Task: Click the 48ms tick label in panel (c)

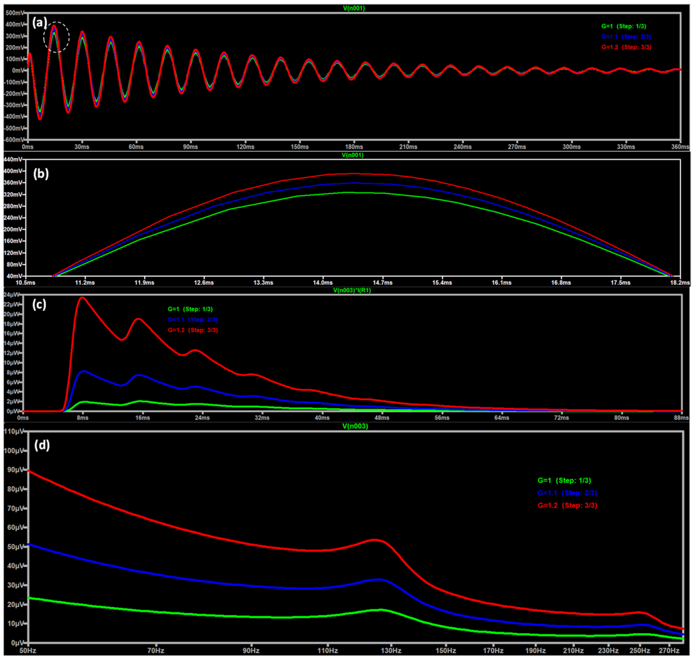Action: click(x=382, y=418)
